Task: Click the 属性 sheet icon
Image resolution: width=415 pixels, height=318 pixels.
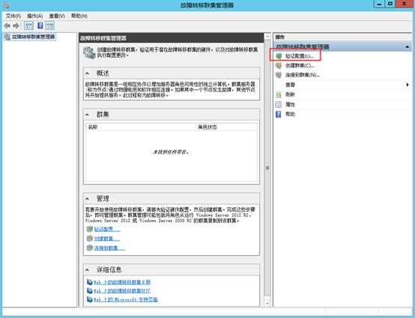Action: click(x=279, y=104)
